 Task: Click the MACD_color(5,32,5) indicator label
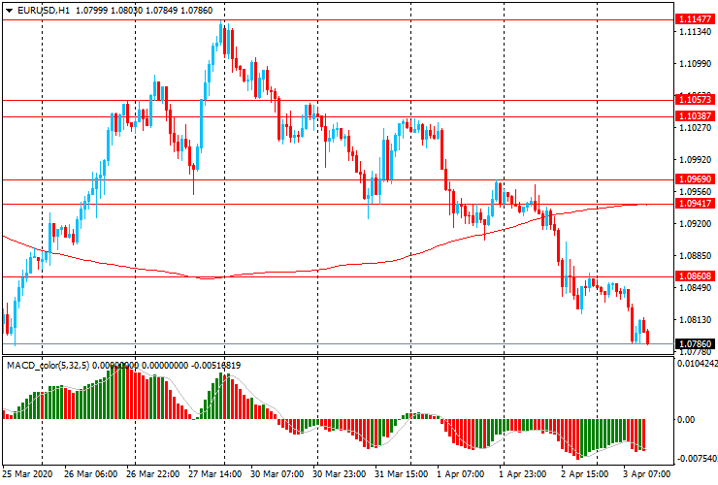(49, 366)
